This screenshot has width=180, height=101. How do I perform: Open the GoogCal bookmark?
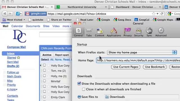(142, 20)
